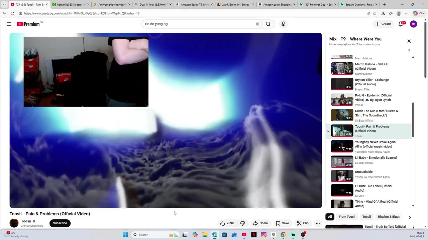The height and width of the screenshot is (240, 428).
Task: Switch to Babymilo365 Stream tab
Action: point(71,5)
